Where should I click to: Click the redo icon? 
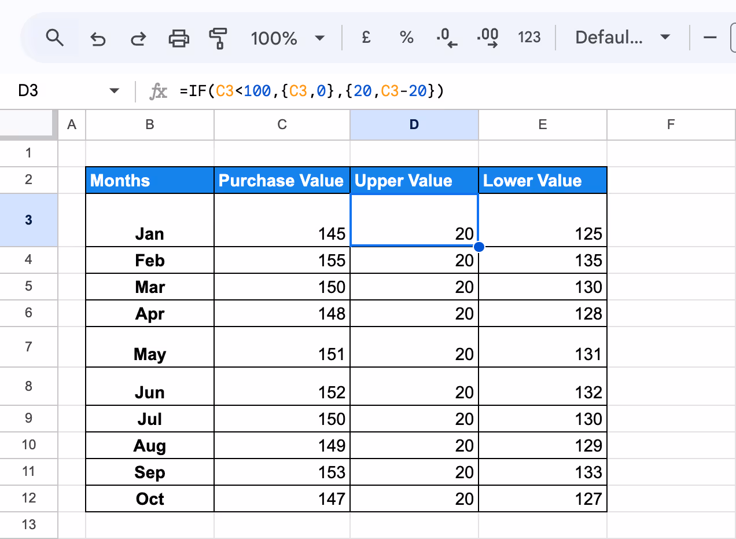[138, 38]
